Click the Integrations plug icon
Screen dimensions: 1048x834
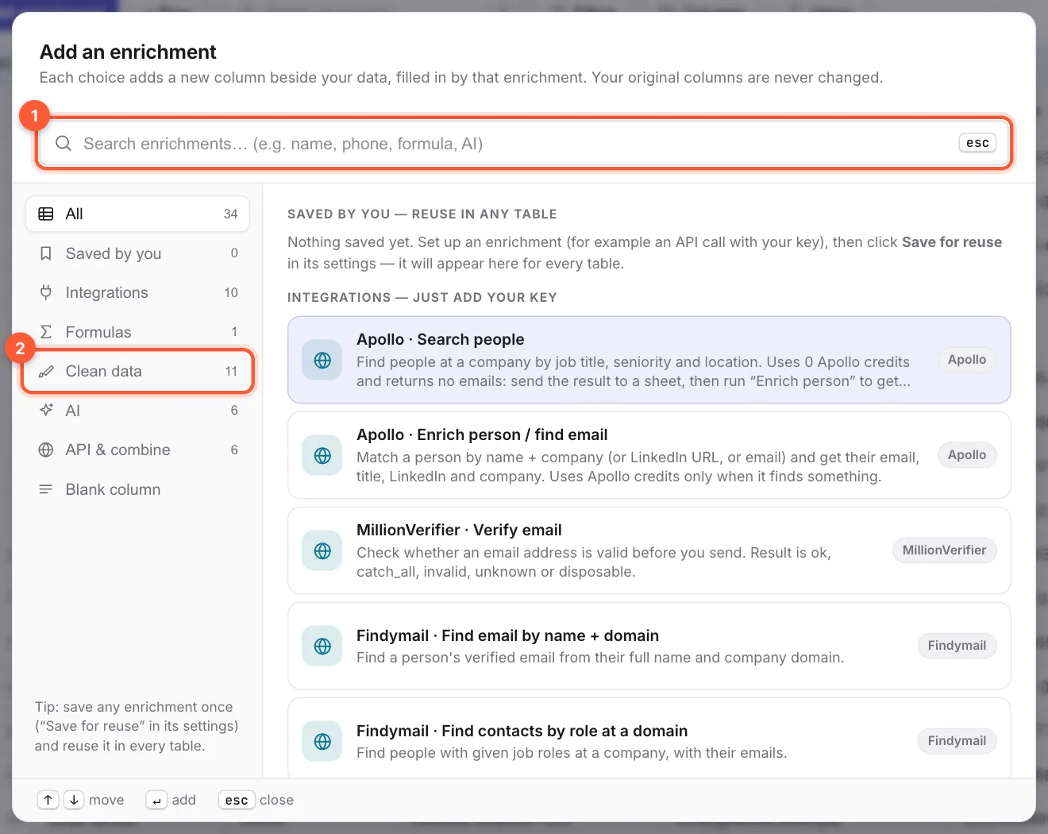(x=46, y=292)
